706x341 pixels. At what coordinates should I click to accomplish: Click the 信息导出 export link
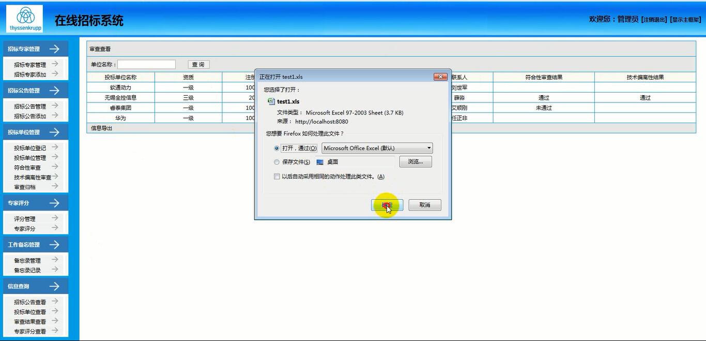click(101, 128)
